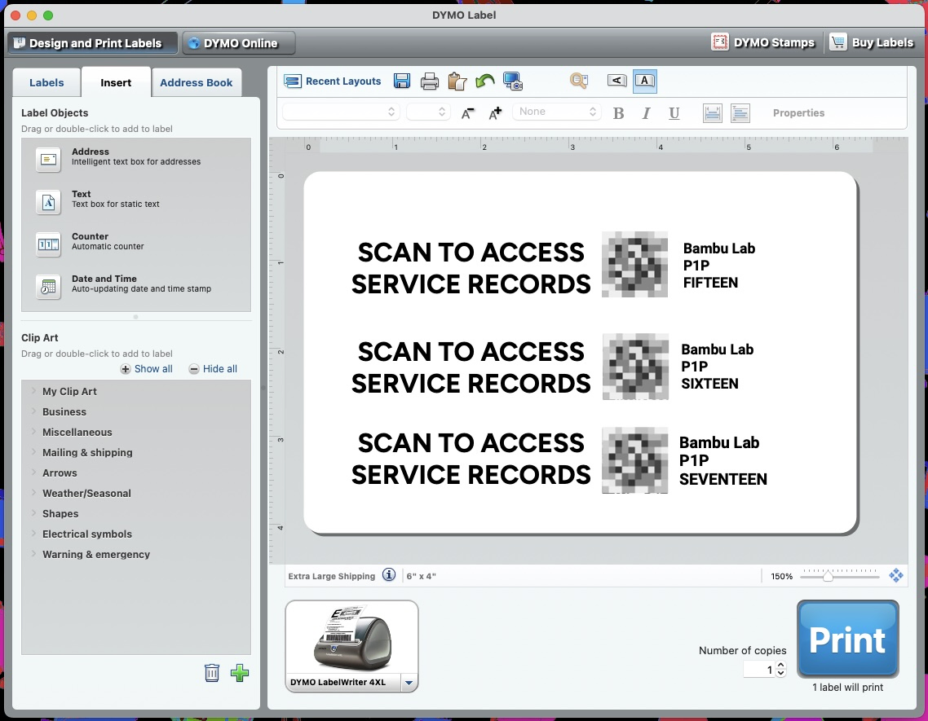Click the green Undo arrow
This screenshot has width=928, height=721.
pos(485,81)
